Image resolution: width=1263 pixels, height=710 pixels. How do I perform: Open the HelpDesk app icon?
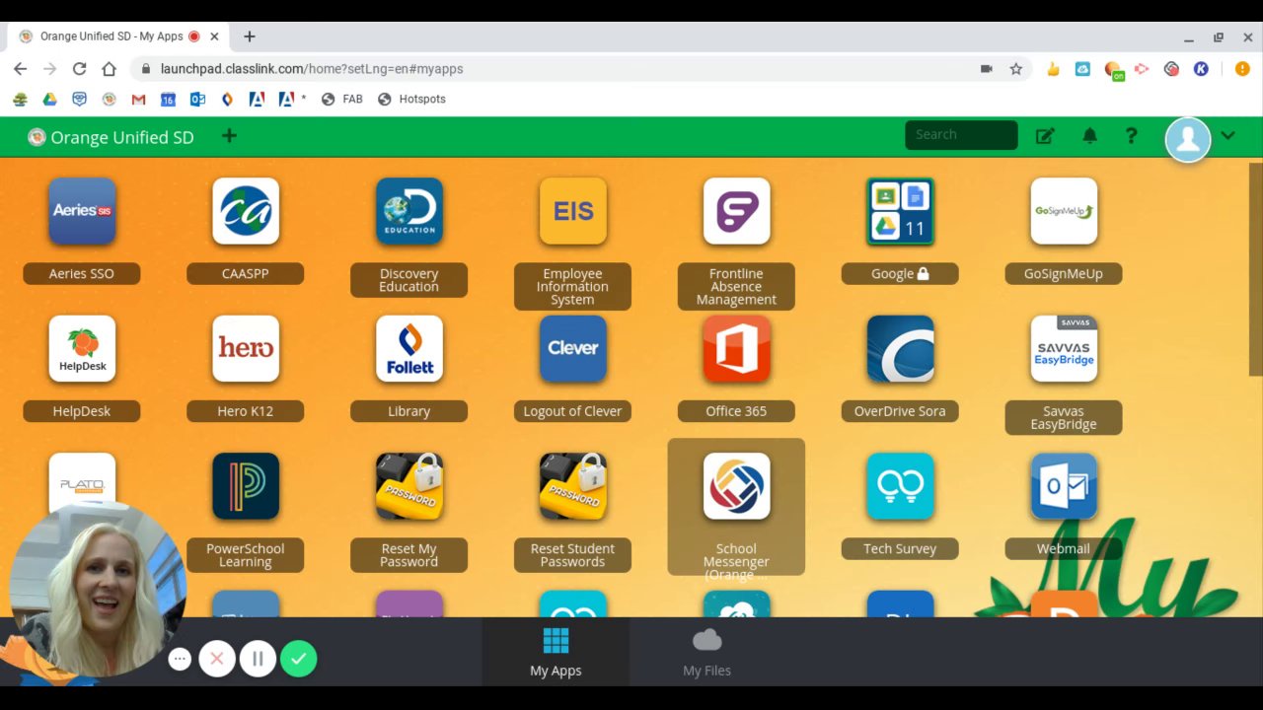(82, 348)
